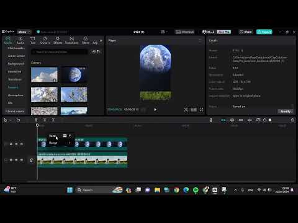Image resolution: width=298 pixels, height=223 pixels.
Task: Click the delete-left trim icon
Action: coord(45,120)
